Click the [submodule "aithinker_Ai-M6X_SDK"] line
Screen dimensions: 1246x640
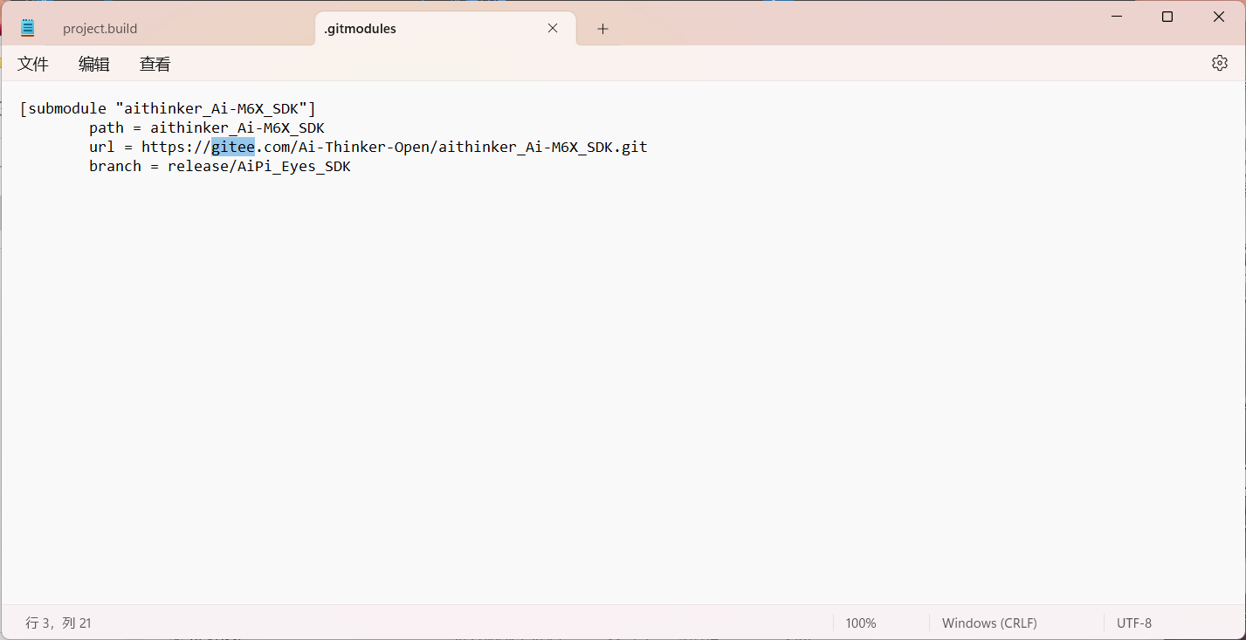coord(168,108)
